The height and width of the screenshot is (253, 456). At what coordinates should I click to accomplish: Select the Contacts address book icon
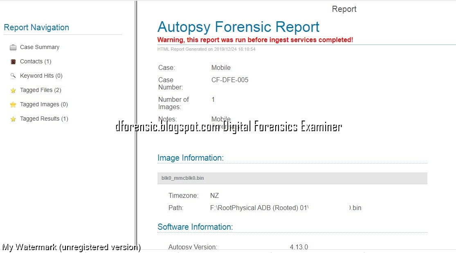pos(13,61)
